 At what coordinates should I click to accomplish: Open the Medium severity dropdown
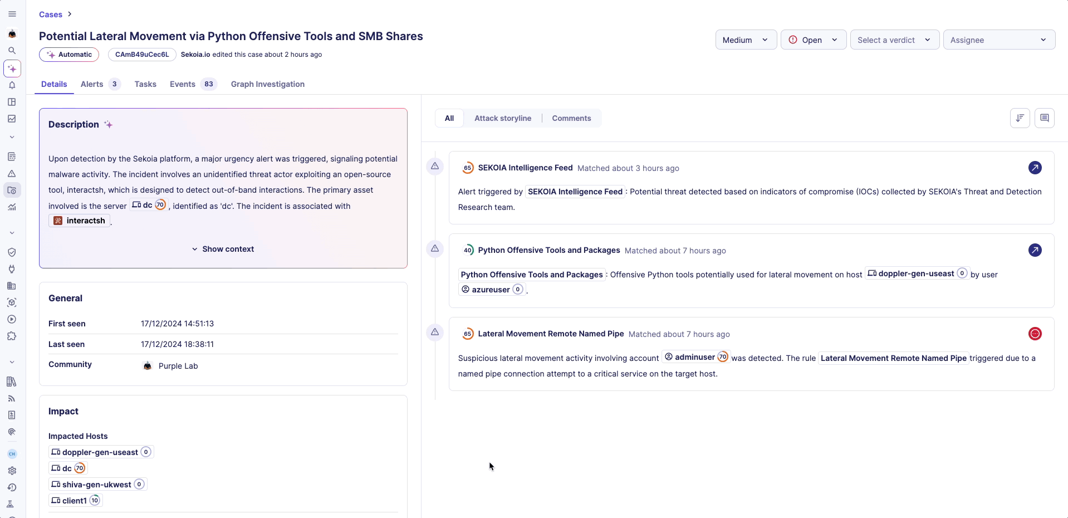click(x=746, y=40)
